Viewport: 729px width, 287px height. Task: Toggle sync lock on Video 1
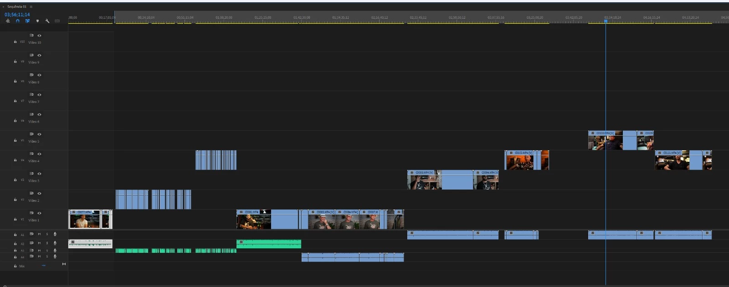pyautogui.click(x=31, y=213)
